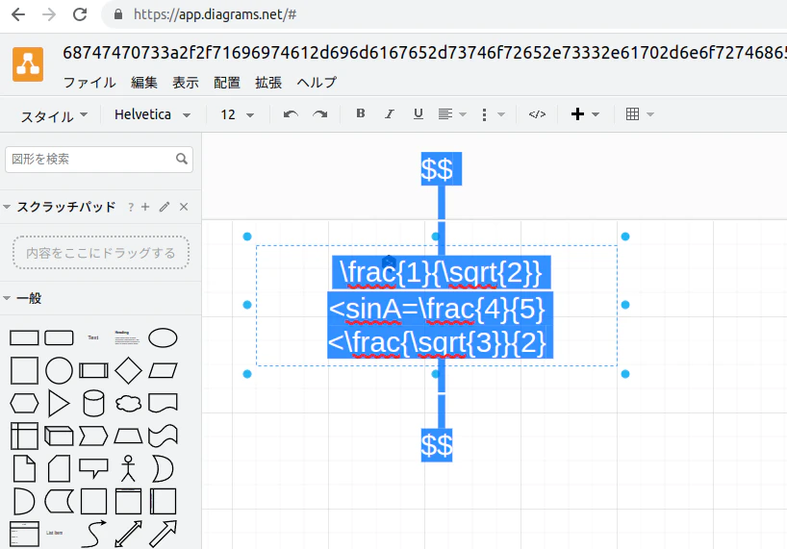This screenshot has width=787, height=549.
Task: Click the scratchpad help question mark
Action: [131, 207]
